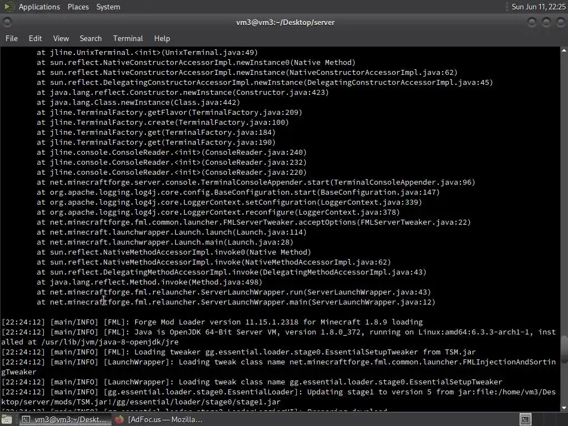Open the View menu

(61, 38)
